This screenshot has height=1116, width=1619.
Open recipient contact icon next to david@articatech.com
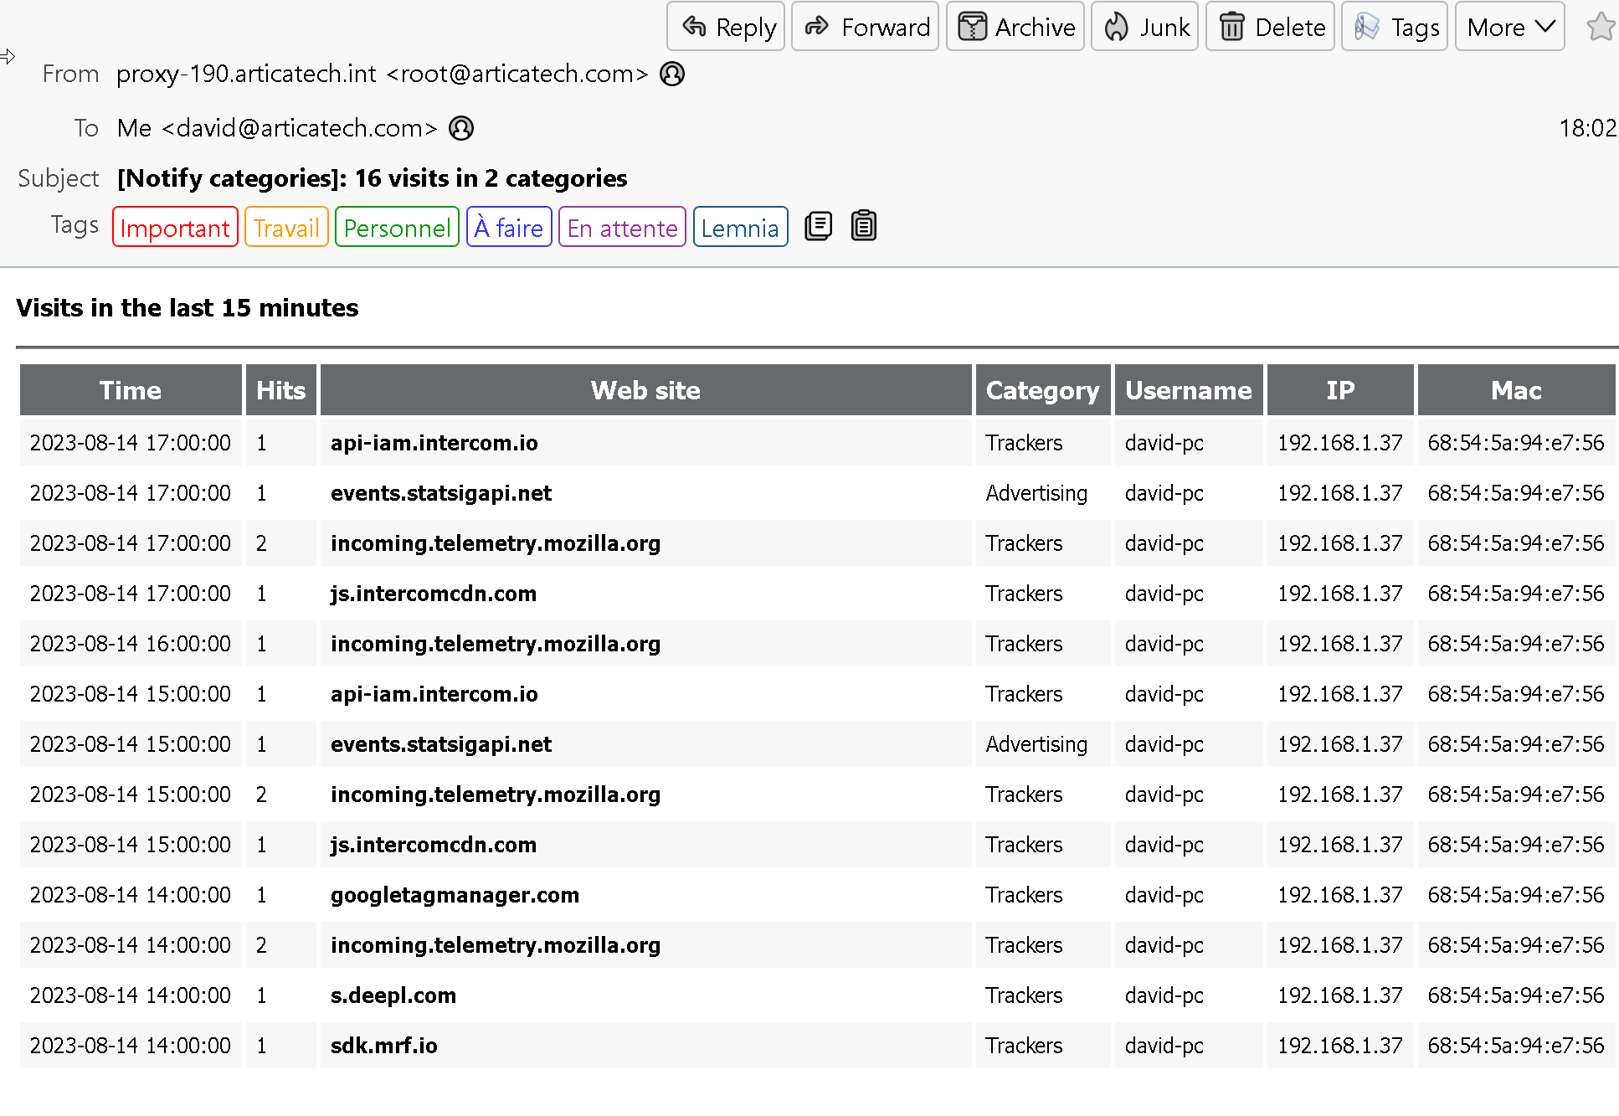(461, 128)
